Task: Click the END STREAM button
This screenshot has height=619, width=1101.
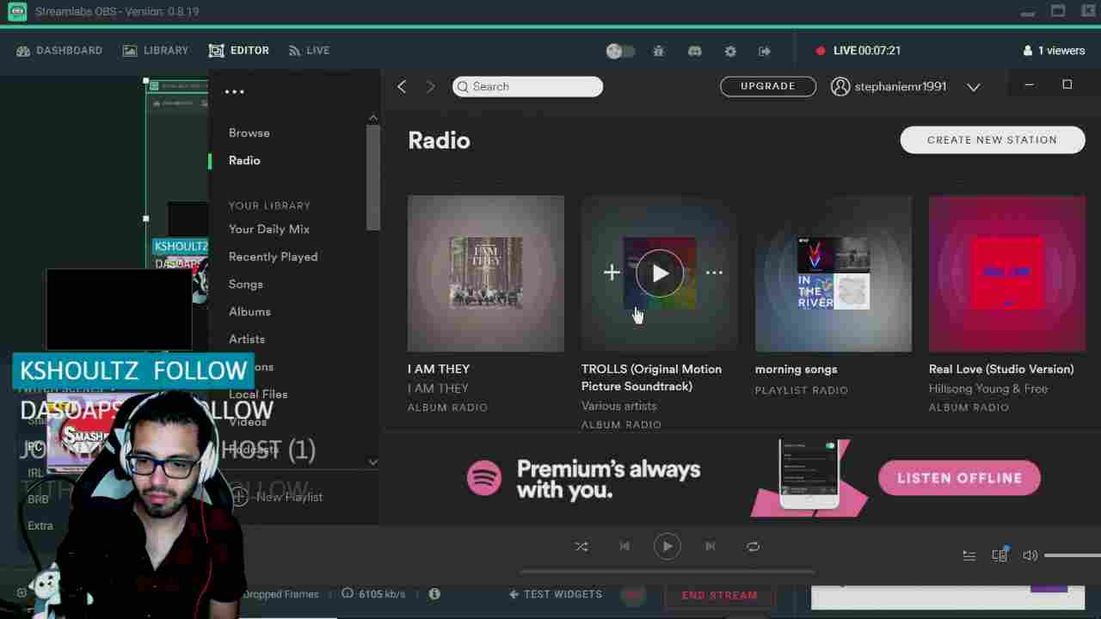Action: pyautogui.click(x=720, y=595)
